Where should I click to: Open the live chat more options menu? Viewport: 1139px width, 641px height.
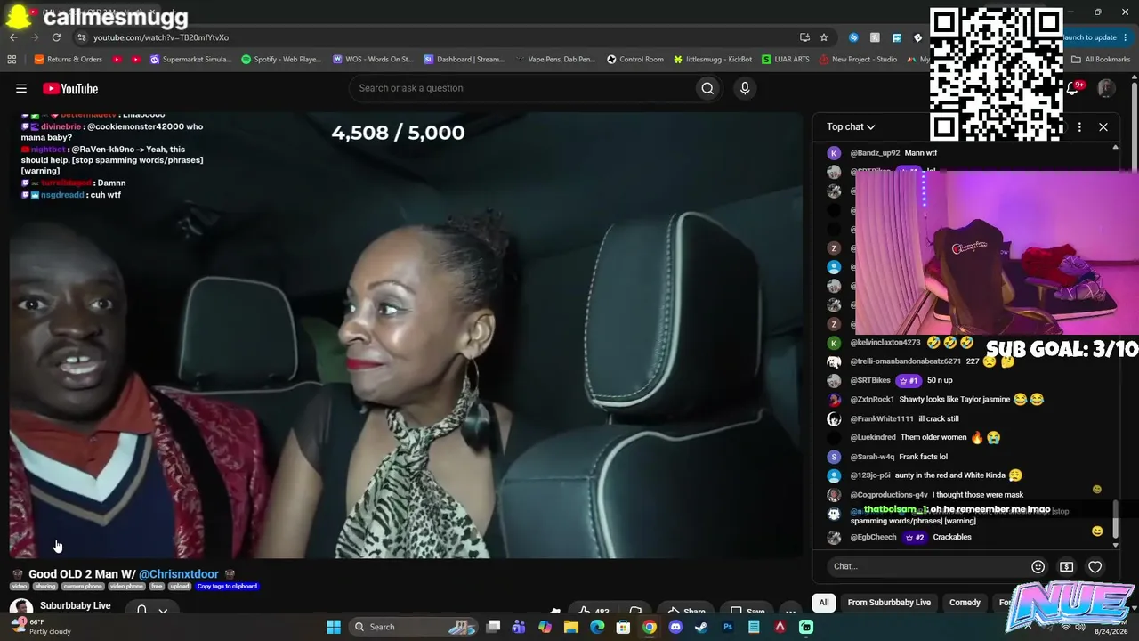pyautogui.click(x=1079, y=126)
